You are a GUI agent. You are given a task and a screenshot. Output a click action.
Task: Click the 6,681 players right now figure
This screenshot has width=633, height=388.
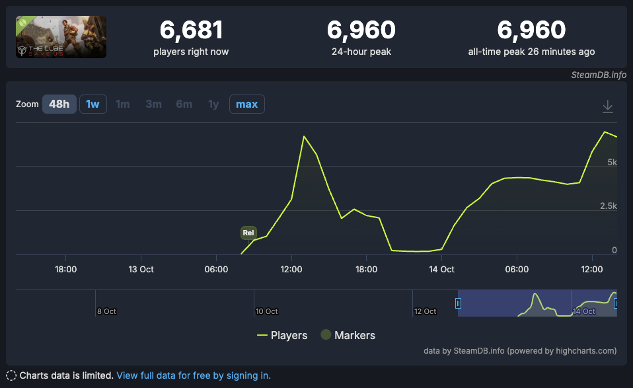tap(191, 30)
